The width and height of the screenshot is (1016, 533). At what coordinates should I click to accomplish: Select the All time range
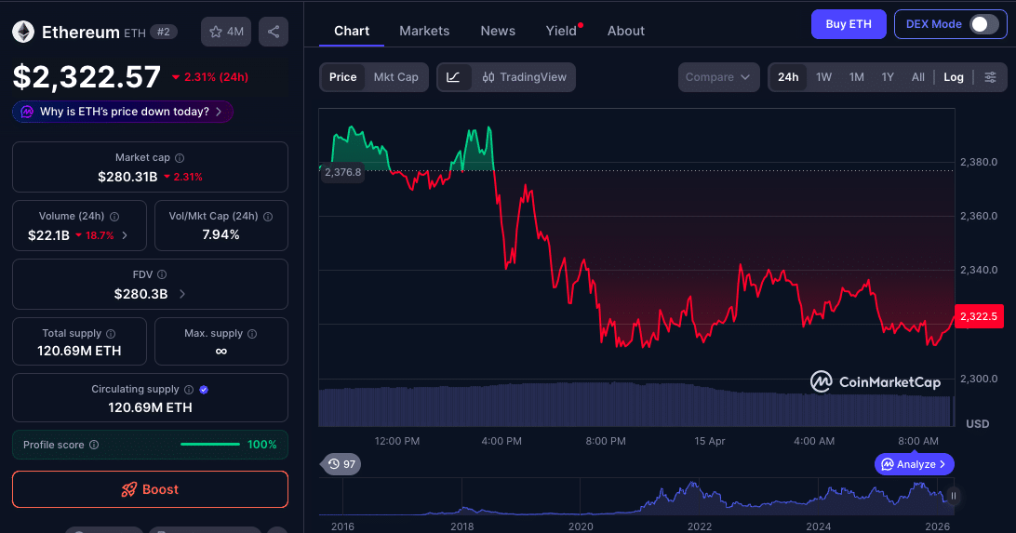pos(918,77)
